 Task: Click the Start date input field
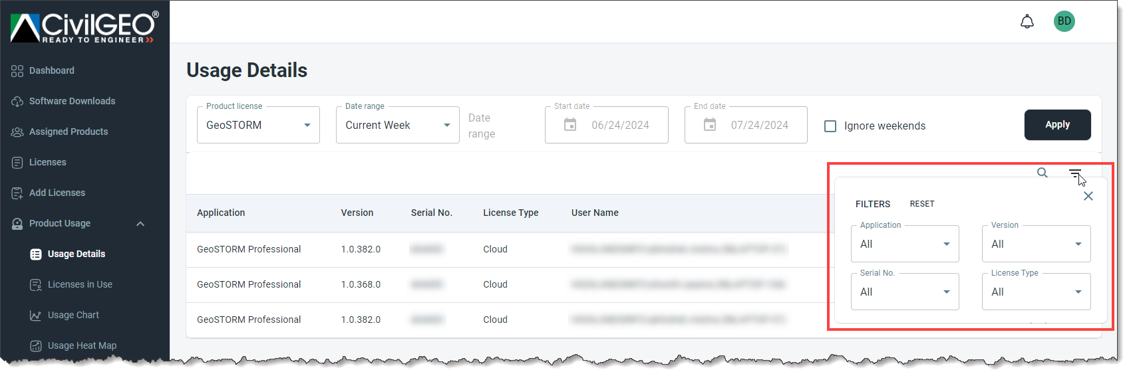620,125
